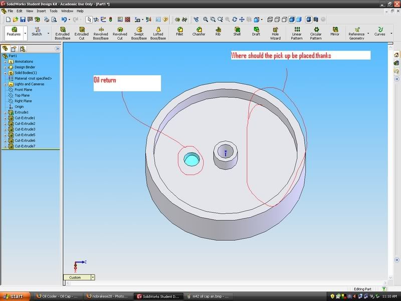Select the Extruded Cut tool

click(81, 33)
